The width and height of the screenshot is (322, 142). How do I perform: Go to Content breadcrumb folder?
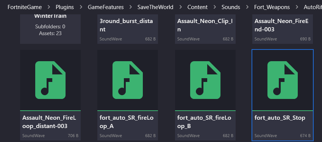click(x=197, y=7)
